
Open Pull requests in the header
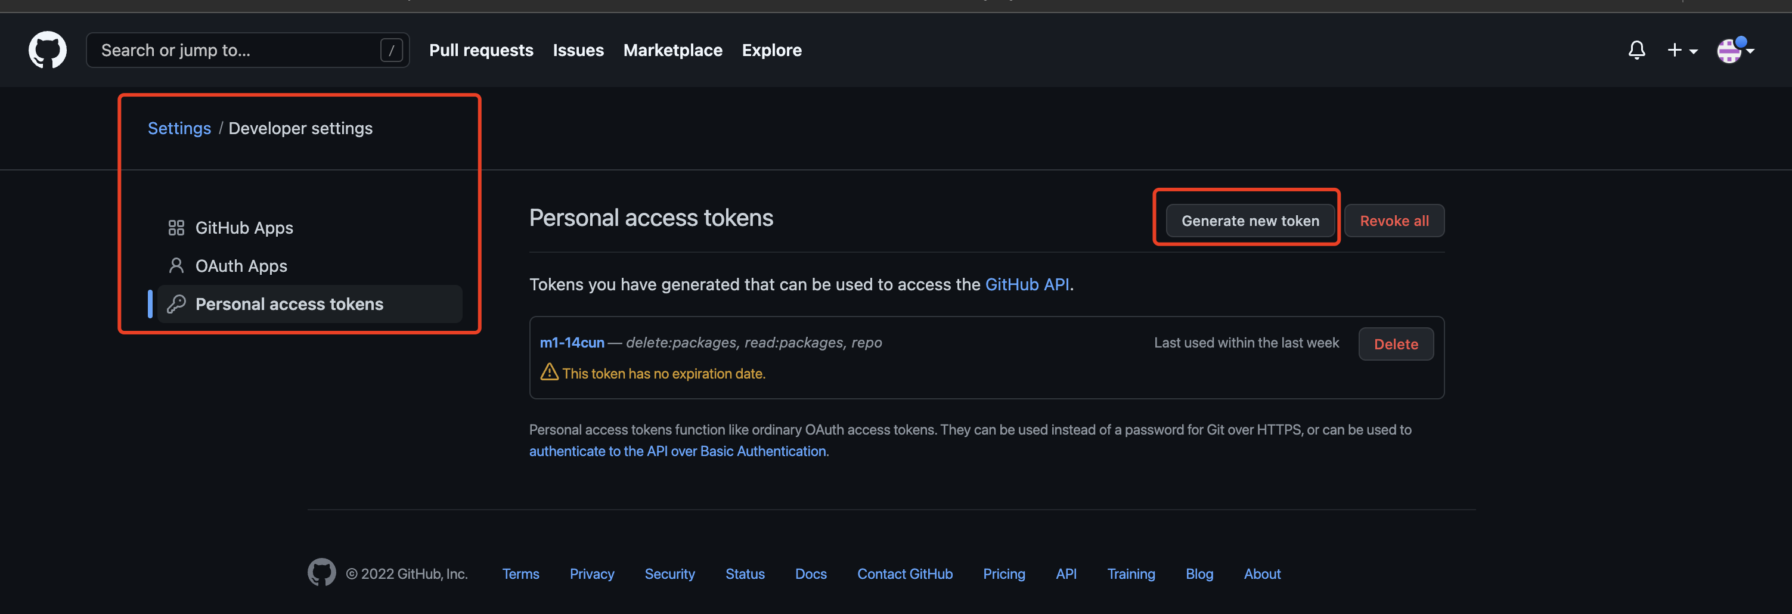click(480, 50)
